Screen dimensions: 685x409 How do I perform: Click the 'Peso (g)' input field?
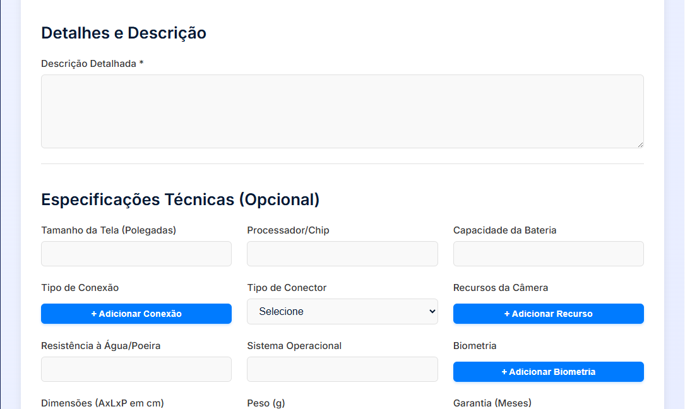click(342, 407)
